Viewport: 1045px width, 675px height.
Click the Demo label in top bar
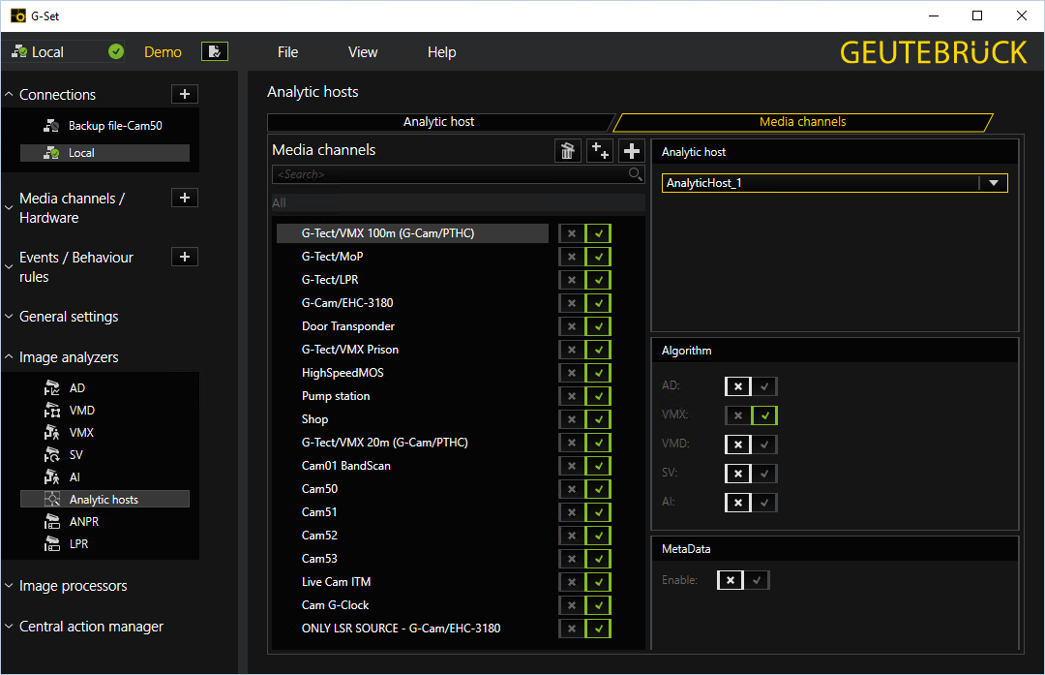(x=163, y=52)
